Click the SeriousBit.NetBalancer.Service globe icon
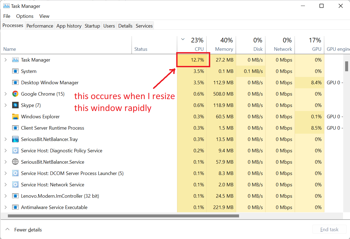This screenshot has height=239, width=350. [15, 162]
